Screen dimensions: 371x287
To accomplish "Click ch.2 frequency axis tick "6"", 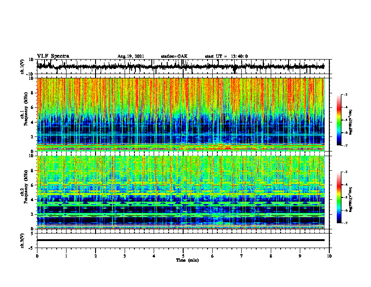I will [x=32, y=185].
